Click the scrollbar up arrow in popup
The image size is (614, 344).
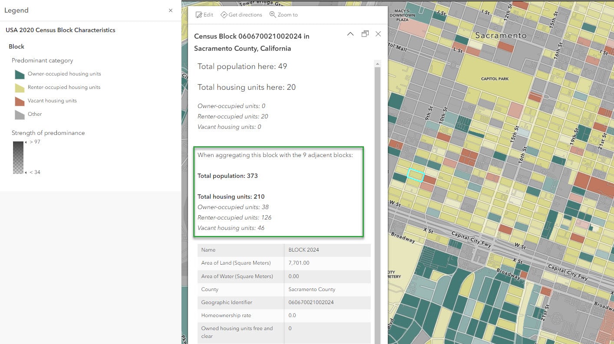[x=377, y=64]
